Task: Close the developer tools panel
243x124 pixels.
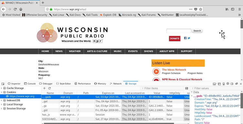Action: point(241,84)
